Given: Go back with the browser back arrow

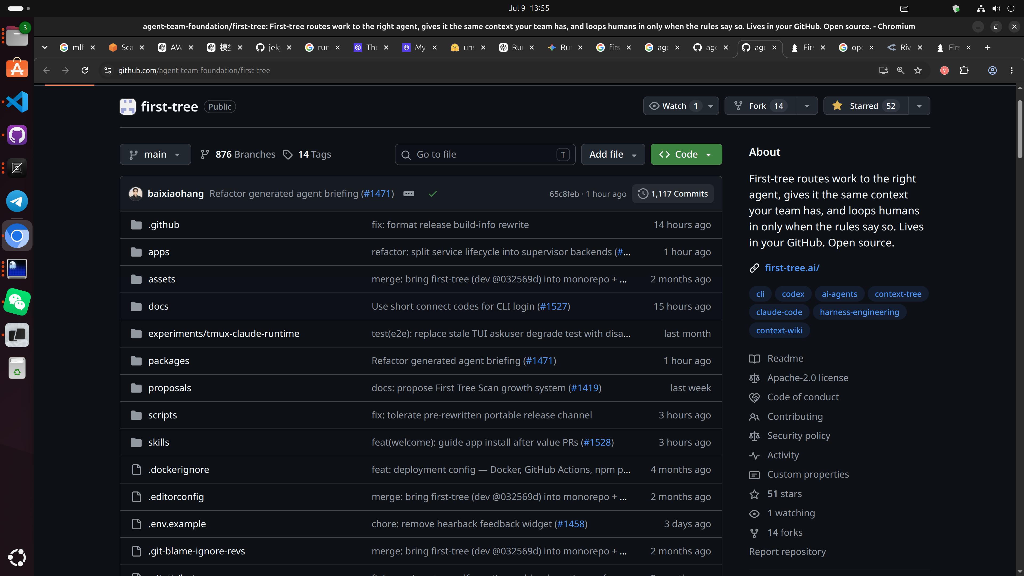Looking at the screenshot, I should pyautogui.click(x=46, y=70).
